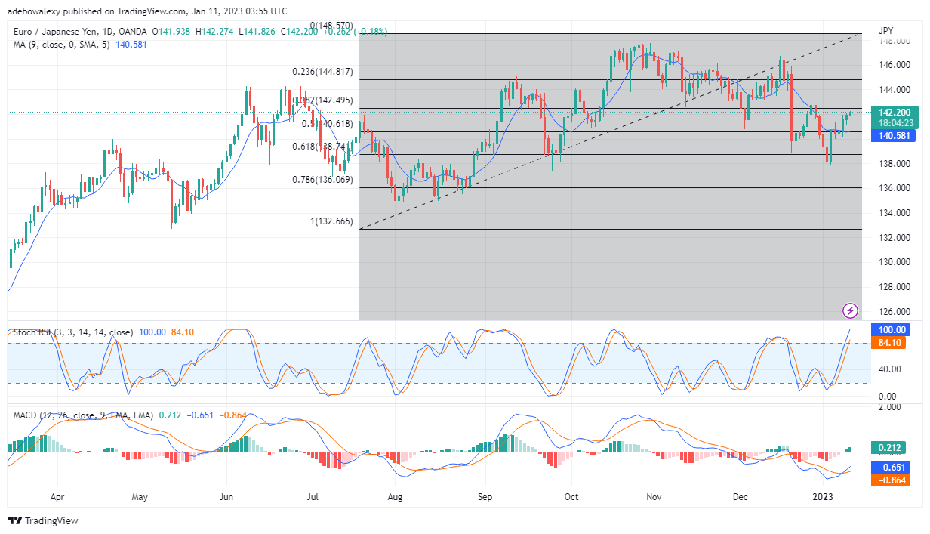Click the 0(148.570) Fibonacci level label
This screenshot has width=930, height=534.
click(333, 25)
